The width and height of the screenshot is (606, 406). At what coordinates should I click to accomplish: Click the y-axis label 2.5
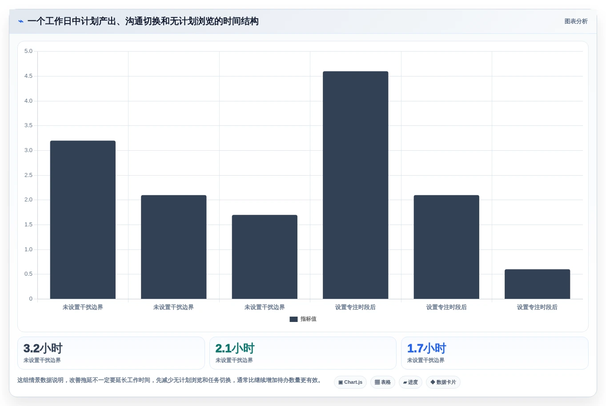coord(28,175)
